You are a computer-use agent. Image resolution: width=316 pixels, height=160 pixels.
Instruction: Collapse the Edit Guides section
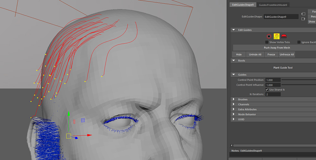234,30
